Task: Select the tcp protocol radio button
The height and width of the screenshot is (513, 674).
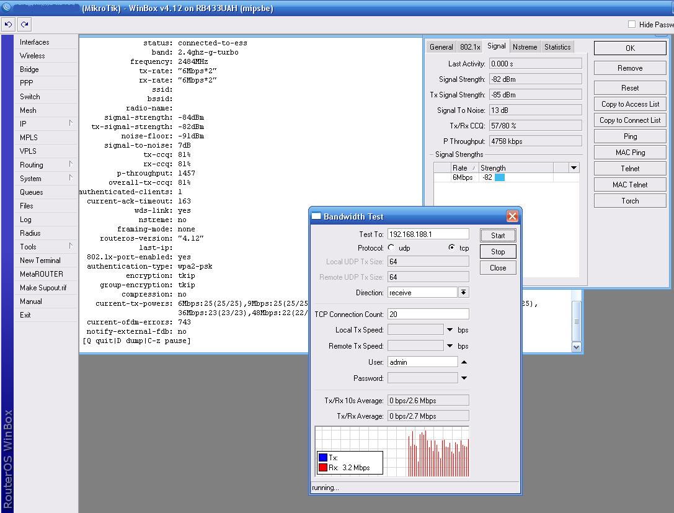Action: [451, 248]
